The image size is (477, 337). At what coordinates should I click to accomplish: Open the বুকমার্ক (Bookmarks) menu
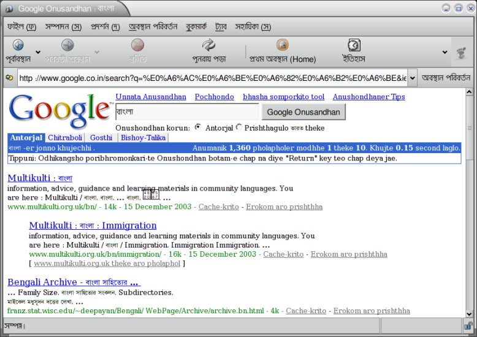[196, 27]
